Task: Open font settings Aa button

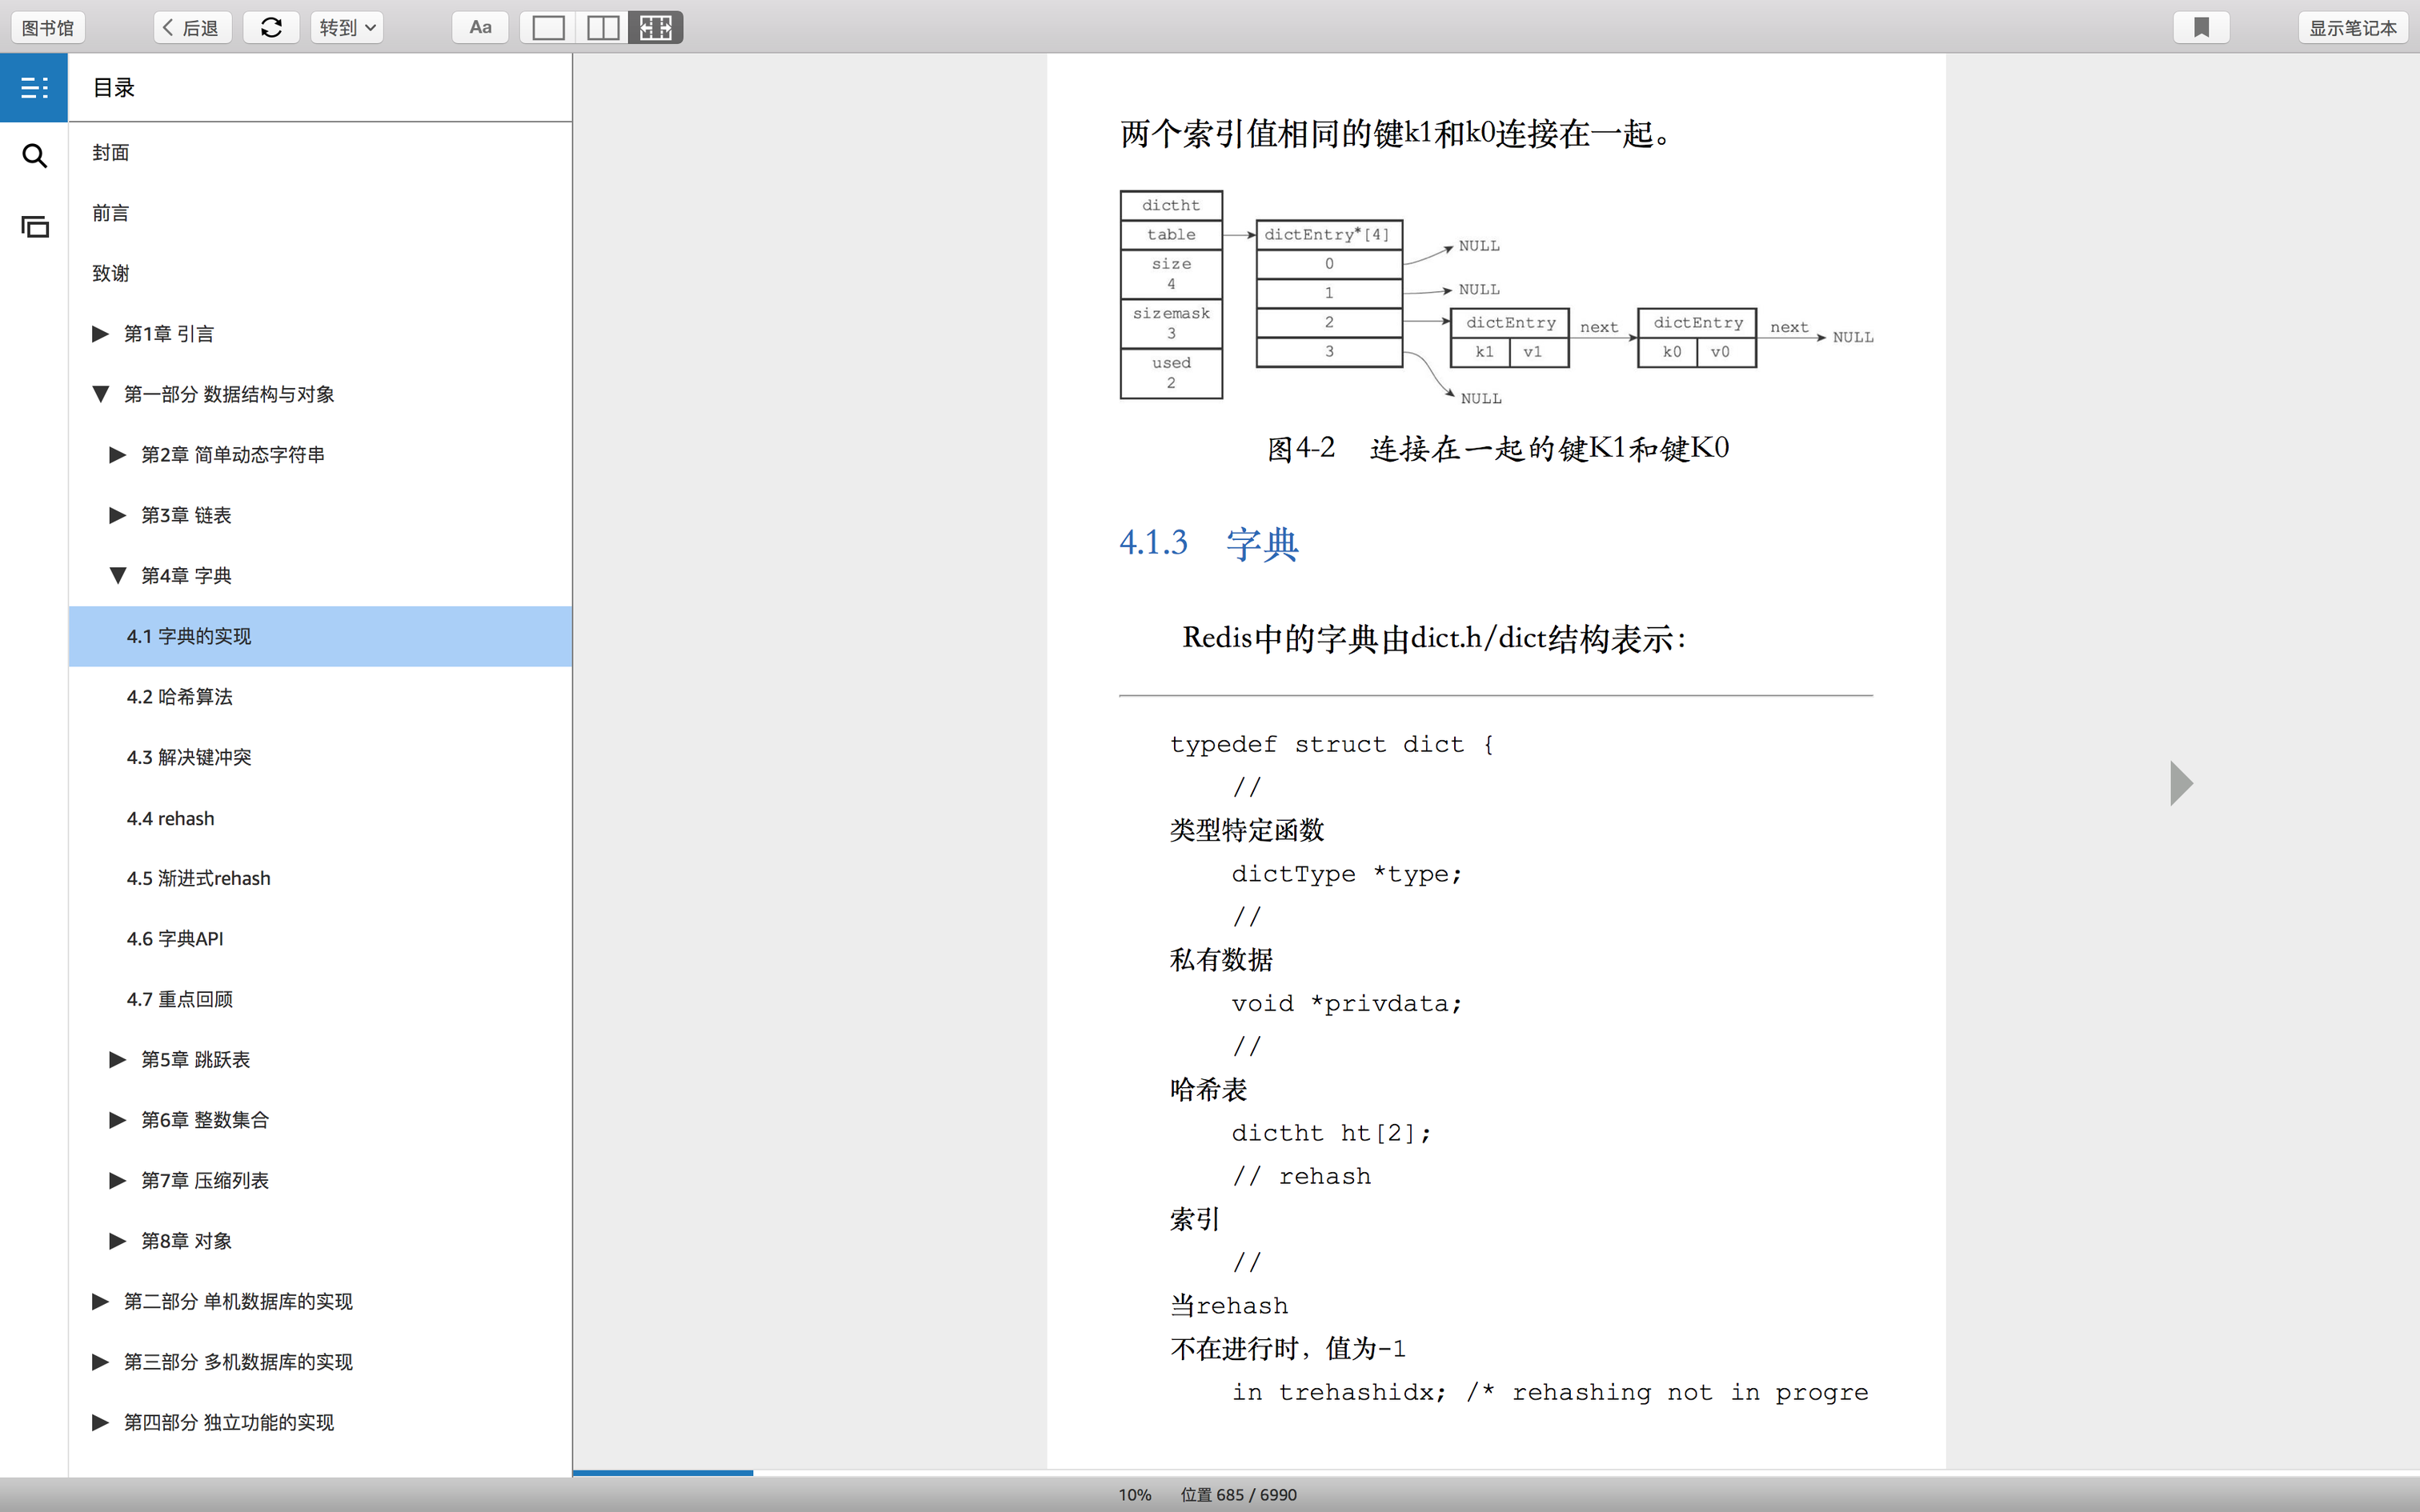Action: pyautogui.click(x=480, y=28)
